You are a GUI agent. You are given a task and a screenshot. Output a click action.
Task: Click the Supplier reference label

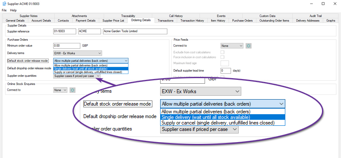pyautogui.click(x=18, y=32)
